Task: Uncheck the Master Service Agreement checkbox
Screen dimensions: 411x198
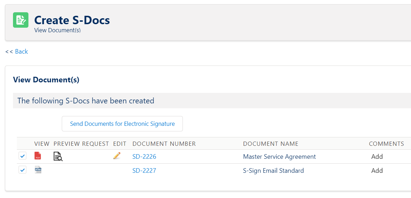Action: pyautogui.click(x=22, y=156)
